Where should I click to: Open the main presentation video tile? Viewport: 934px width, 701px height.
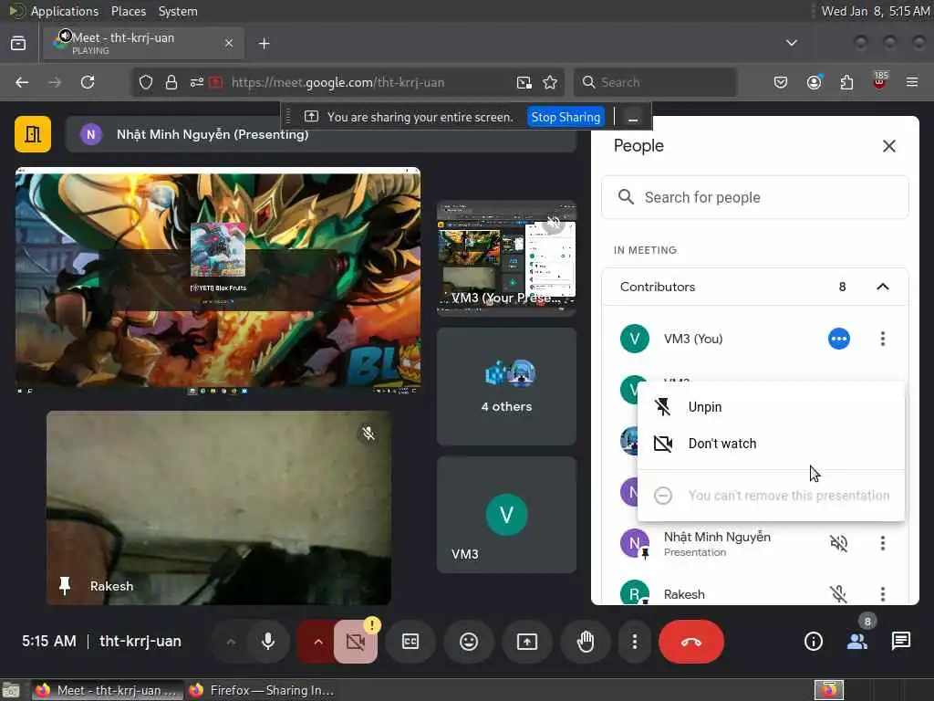[x=218, y=280]
